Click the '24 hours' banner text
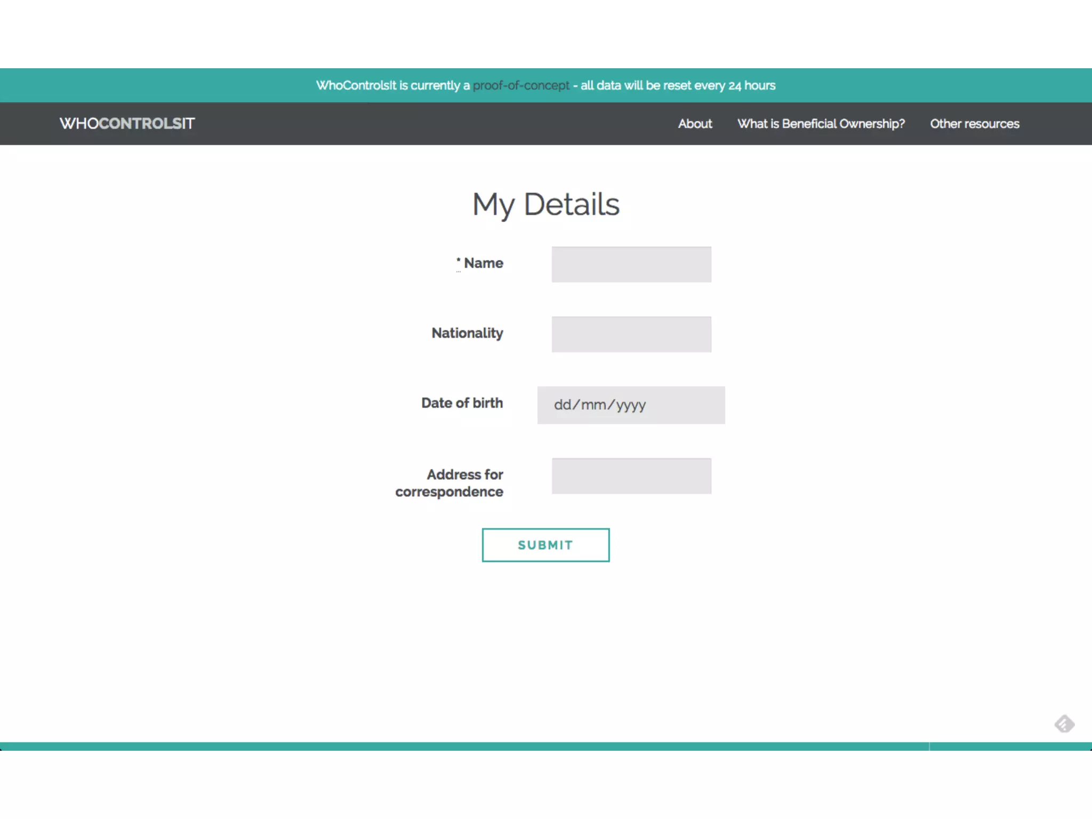The width and height of the screenshot is (1092, 819). tap(752, 85)
